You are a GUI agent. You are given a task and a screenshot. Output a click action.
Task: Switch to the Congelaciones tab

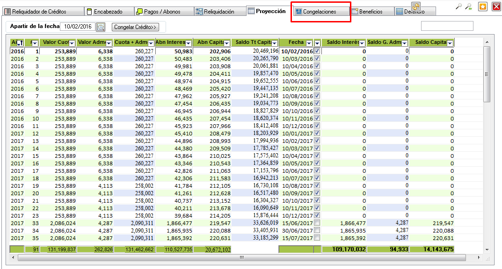[x=319, y=12]
